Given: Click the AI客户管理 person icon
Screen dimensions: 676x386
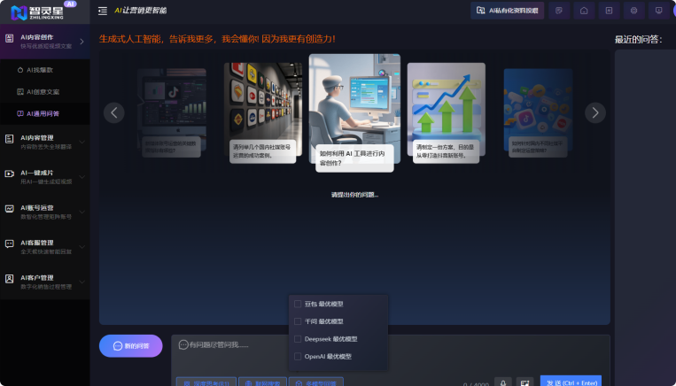Looking at the screenshot, I should [x=10, y=279].
